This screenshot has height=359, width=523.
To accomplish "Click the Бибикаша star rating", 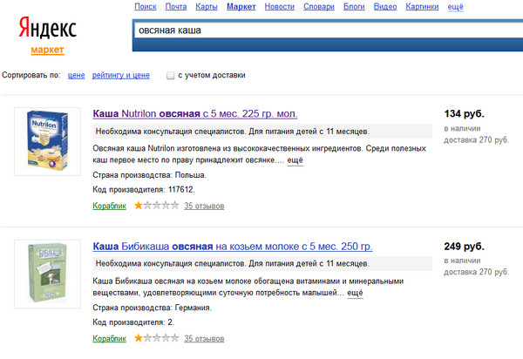I will point(155,337).
